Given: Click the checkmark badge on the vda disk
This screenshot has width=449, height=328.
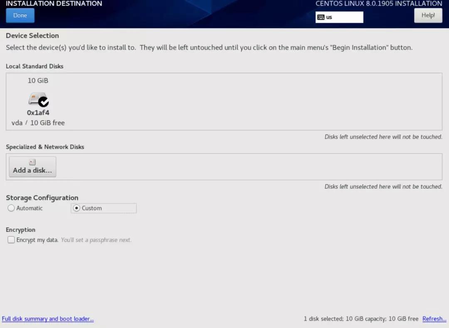Looking at the screenshot, I should click(x=44, y=102).
